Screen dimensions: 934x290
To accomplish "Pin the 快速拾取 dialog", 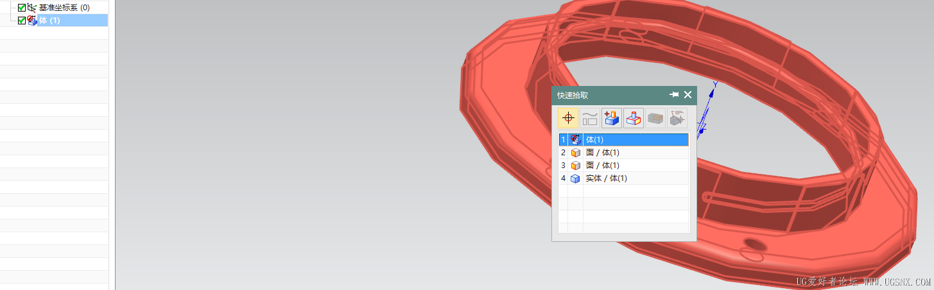I will tap(674, 94).
